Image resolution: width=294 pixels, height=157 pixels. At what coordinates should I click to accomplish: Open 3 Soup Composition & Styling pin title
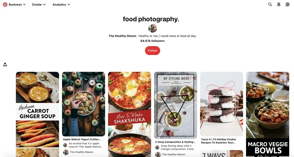point(175,142)
